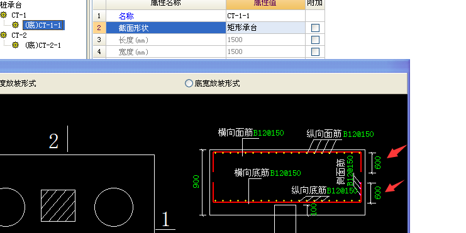This screenshot has height=233, width=466.
Task: Click the 属性名称 column header
Action: point(166,4)
